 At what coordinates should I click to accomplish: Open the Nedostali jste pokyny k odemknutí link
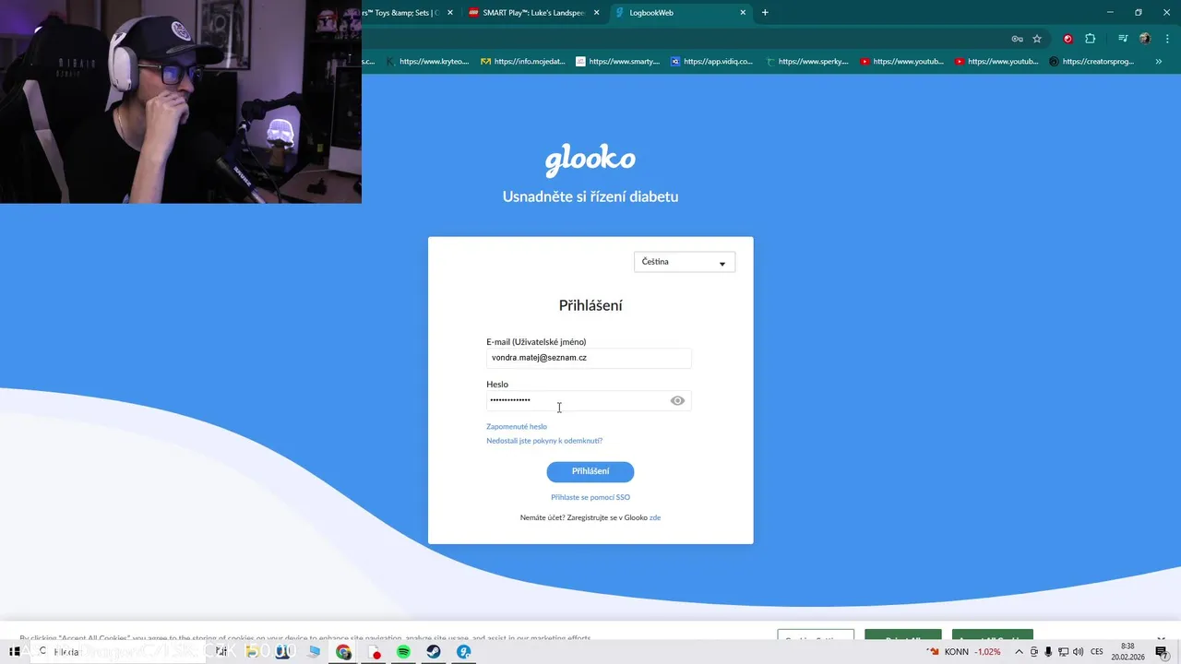pos(544,441)
